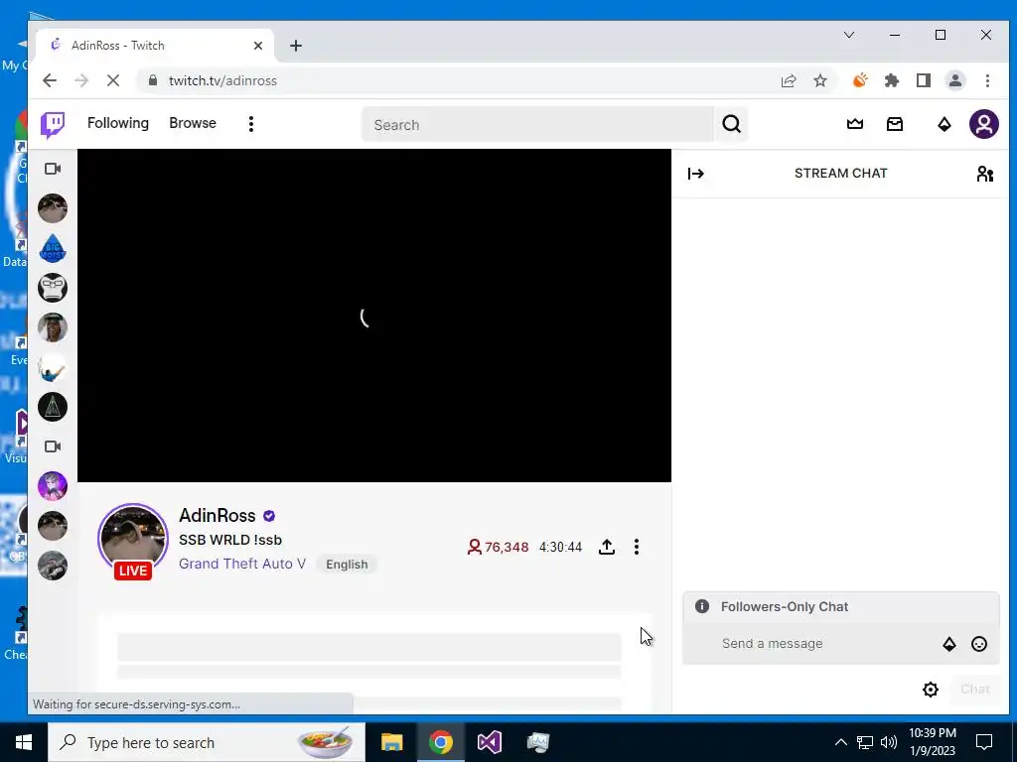
Task: Click the 76,348 viewer count
Action: (499, 547)
